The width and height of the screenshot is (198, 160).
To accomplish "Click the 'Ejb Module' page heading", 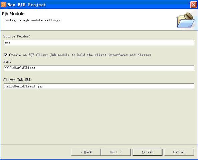I will pyautogui.click(x=13, y=14).
